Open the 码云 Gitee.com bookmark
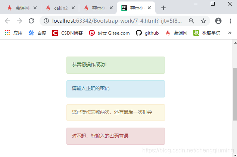The height and width of the screenshot is (157, 237). pyautogui.click(x=109, y=33)
